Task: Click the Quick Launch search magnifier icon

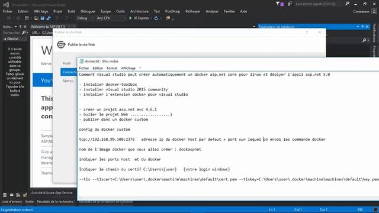Action: click(348, 4)
